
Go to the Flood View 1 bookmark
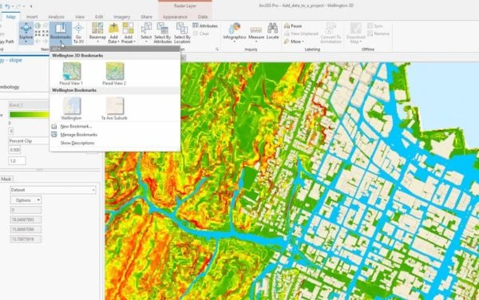tap(71, 74)
